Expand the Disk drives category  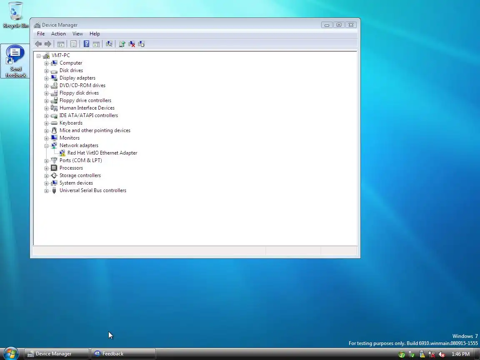(x=46, y=71)
